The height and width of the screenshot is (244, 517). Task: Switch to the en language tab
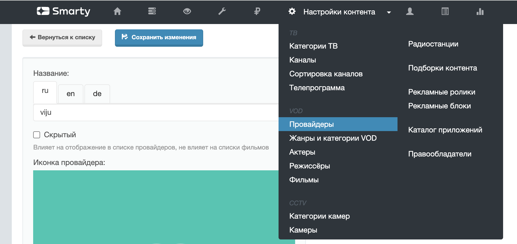[71, 94]
